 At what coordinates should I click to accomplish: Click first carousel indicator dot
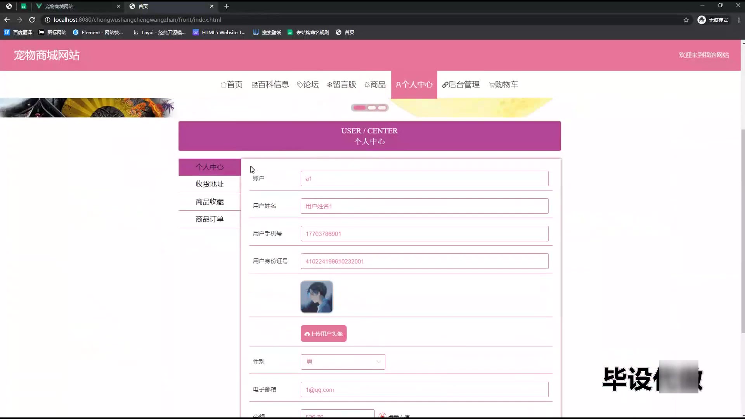[x=360, y=108]
